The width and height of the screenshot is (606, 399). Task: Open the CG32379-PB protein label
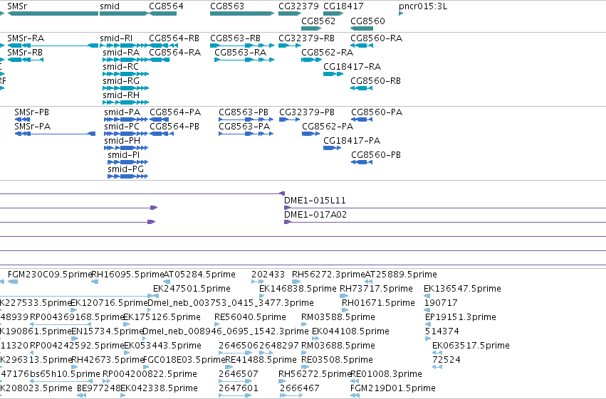307,112
